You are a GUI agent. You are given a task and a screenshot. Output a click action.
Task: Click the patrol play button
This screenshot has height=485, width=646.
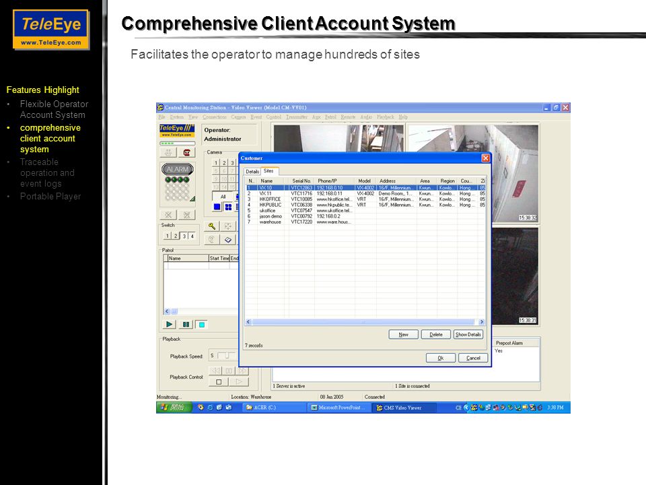click(169, 325)
